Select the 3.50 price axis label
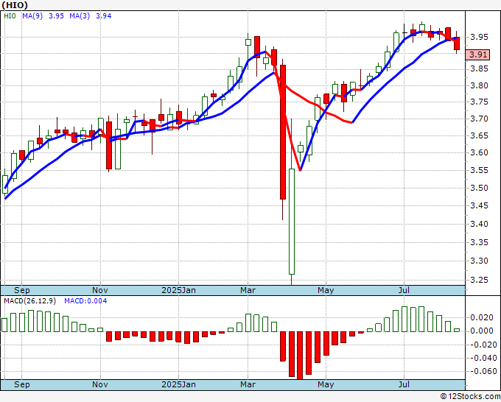 (x=480, y=188)
